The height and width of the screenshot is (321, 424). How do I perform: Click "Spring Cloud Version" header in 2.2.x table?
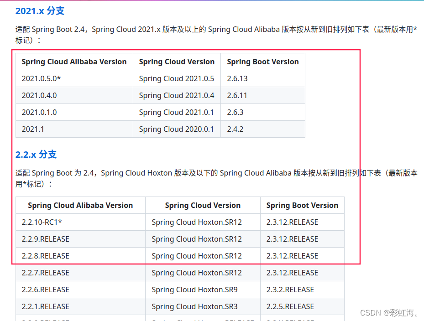203,205
